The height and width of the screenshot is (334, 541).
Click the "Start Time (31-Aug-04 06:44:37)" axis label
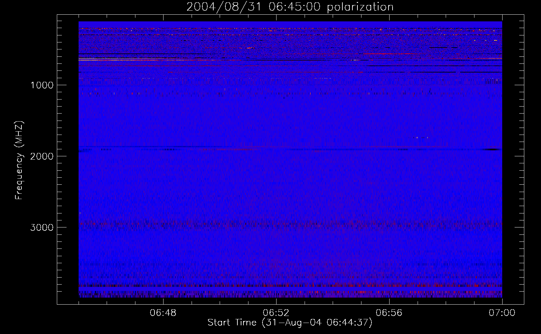(290, 323)
